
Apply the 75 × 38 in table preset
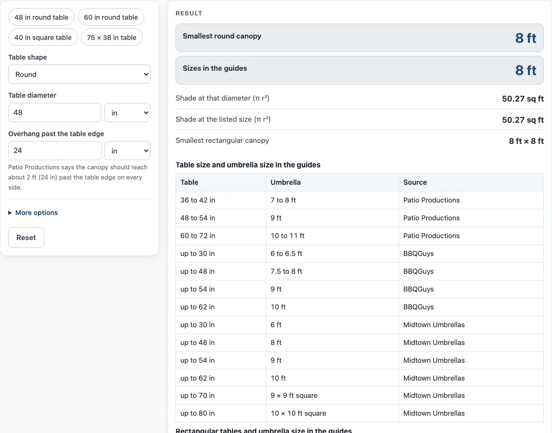112,38
